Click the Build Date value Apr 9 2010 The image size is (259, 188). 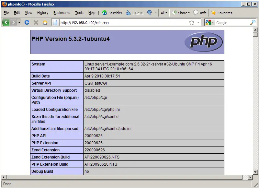click(x=102, y=76)
